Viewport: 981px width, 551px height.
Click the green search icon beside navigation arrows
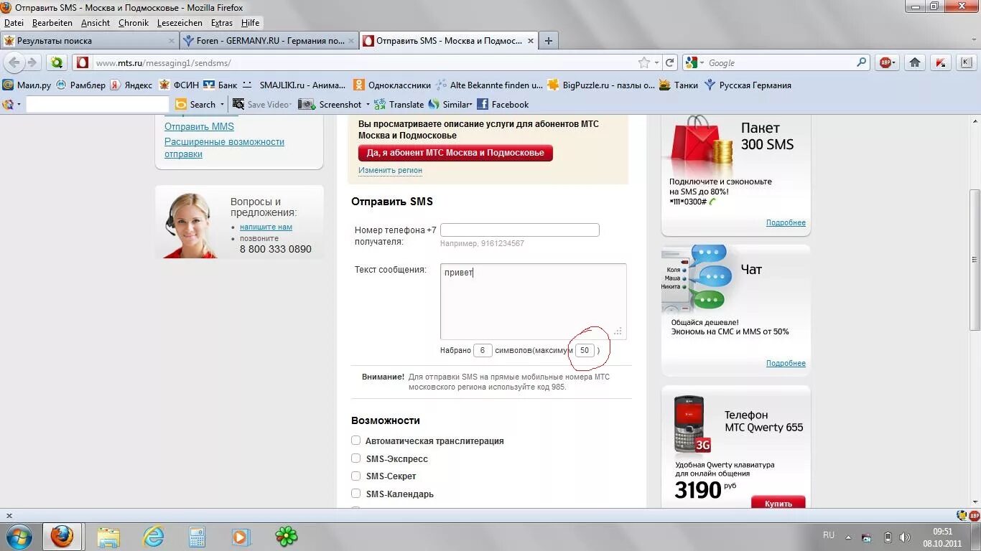(x=57, y=63)
